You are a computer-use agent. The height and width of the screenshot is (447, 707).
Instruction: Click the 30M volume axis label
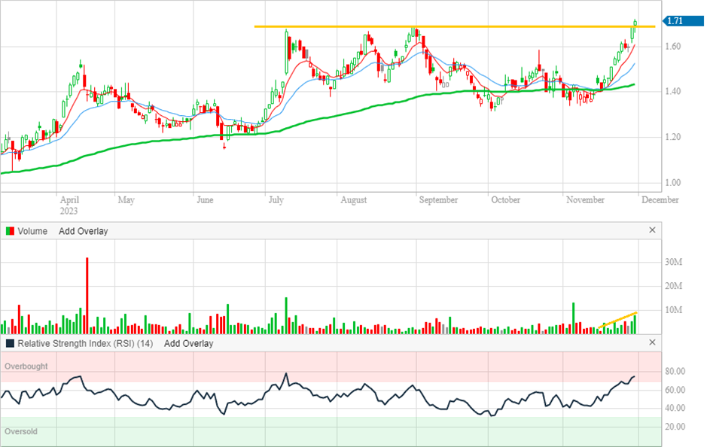[675, 263]
